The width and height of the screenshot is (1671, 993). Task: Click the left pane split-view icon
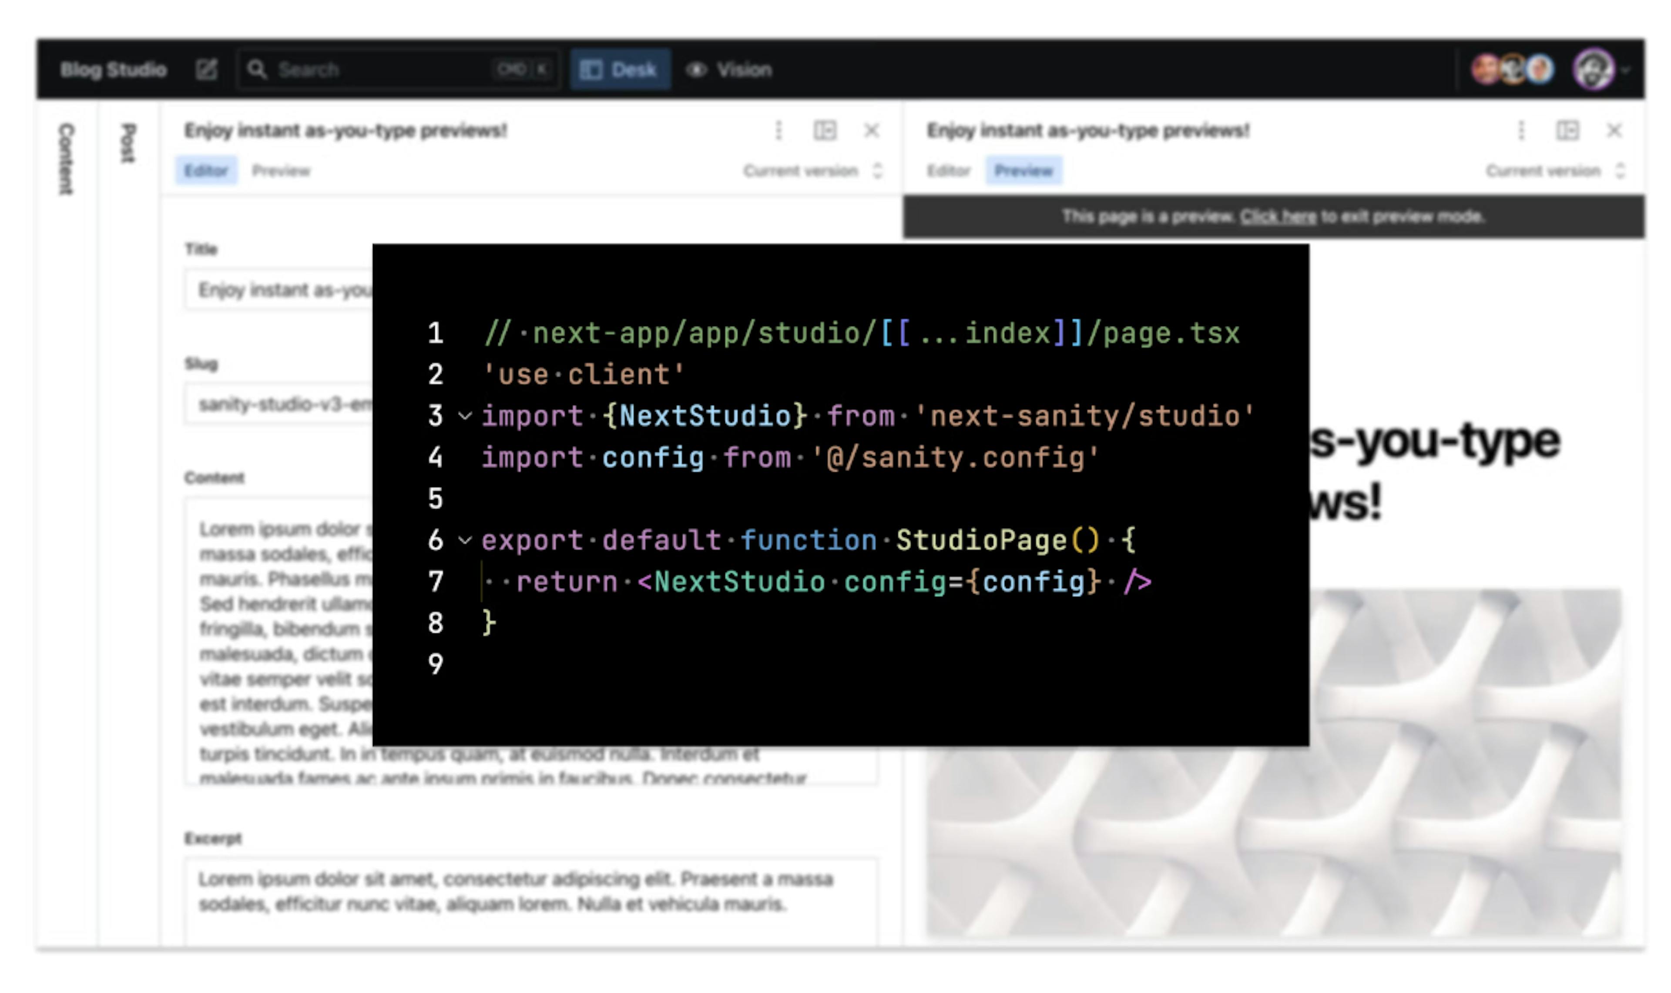tap(825, 130)
